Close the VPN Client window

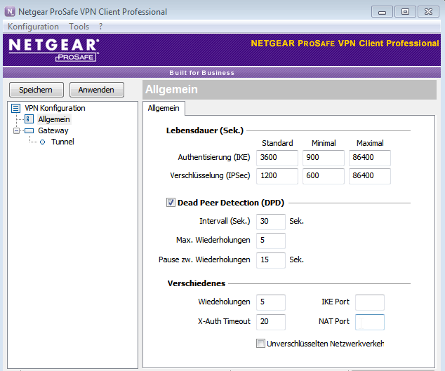(428, 12)
